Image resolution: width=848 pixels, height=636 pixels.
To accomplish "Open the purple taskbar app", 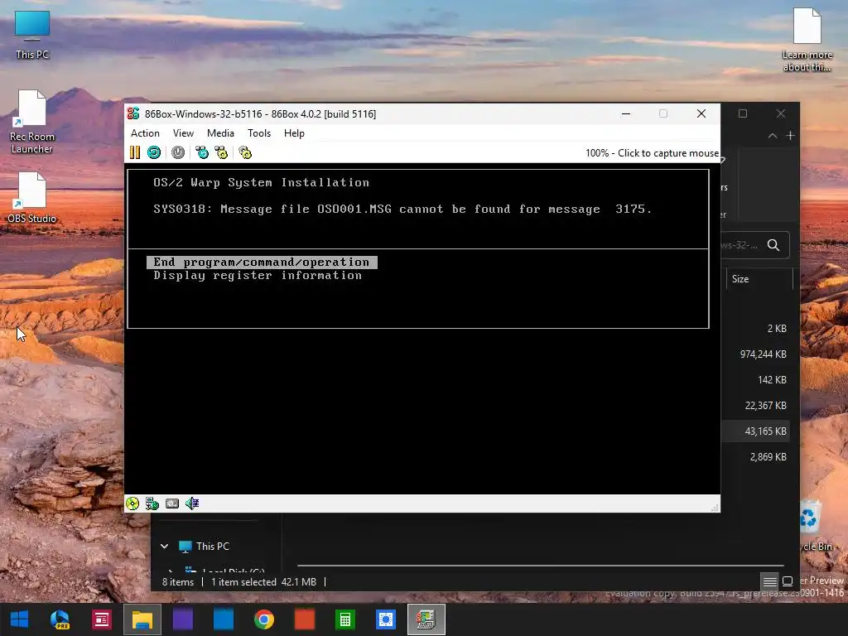I will [183, 619].
